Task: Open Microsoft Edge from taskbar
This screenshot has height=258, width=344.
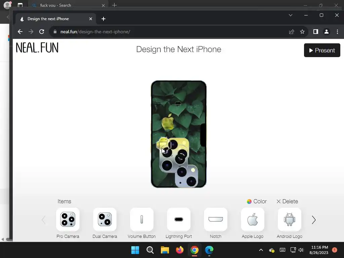Action: pyautogui.click(x=209, y=250)
